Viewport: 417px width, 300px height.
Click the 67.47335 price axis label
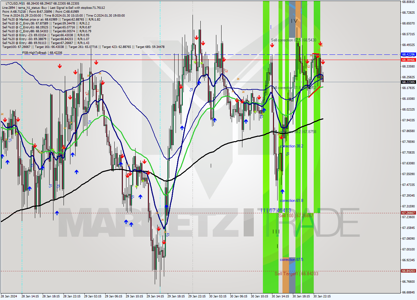tap(409, 185)
